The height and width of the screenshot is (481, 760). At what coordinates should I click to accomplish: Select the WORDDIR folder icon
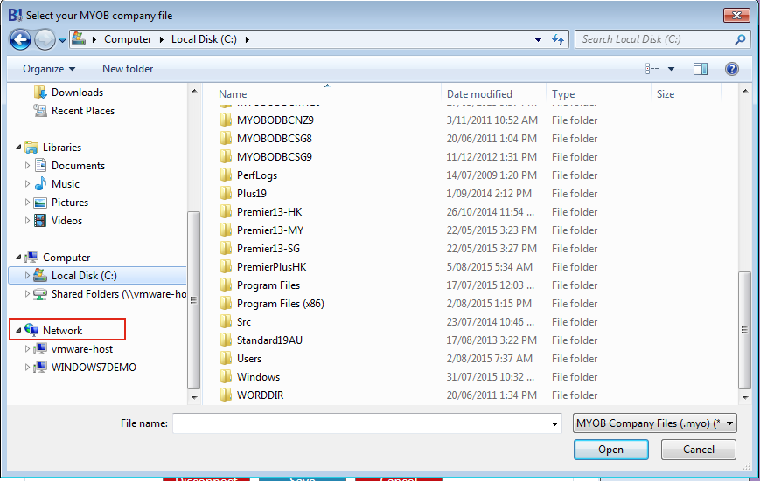[226, 395]
